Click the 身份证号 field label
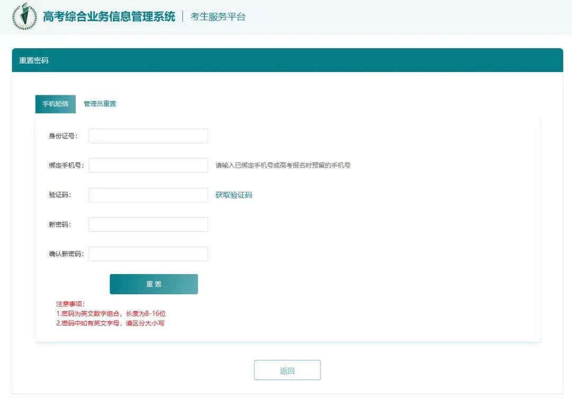This screenshot has width=572, height=398. click(x=63, y=136)
